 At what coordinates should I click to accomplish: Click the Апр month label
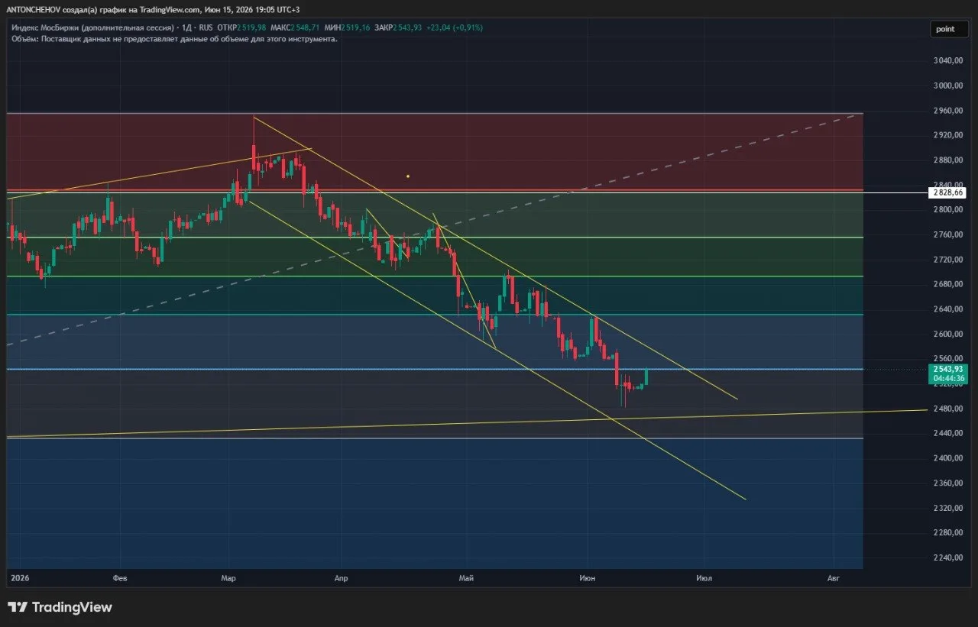coord(341,579)
